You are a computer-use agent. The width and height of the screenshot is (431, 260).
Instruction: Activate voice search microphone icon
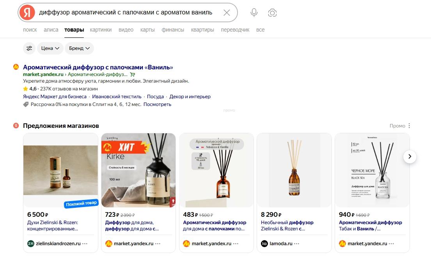[x=254, y=12]
